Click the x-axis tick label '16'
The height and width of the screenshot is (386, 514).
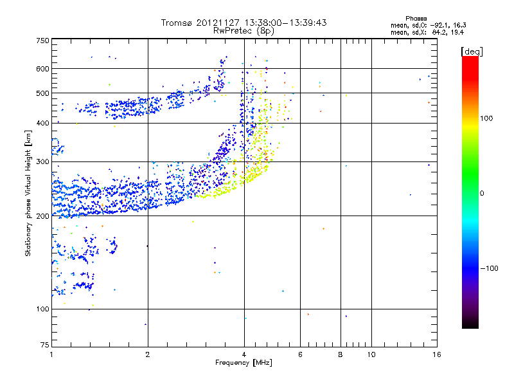(437, 354)
